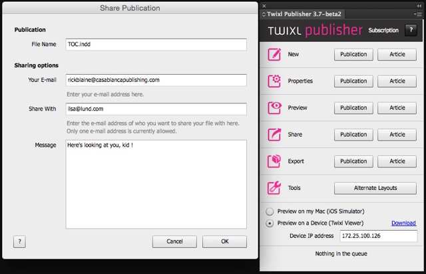Click the Share With email field
The height and width of the screenshot is (274, 426).
(x=156, y=109)
